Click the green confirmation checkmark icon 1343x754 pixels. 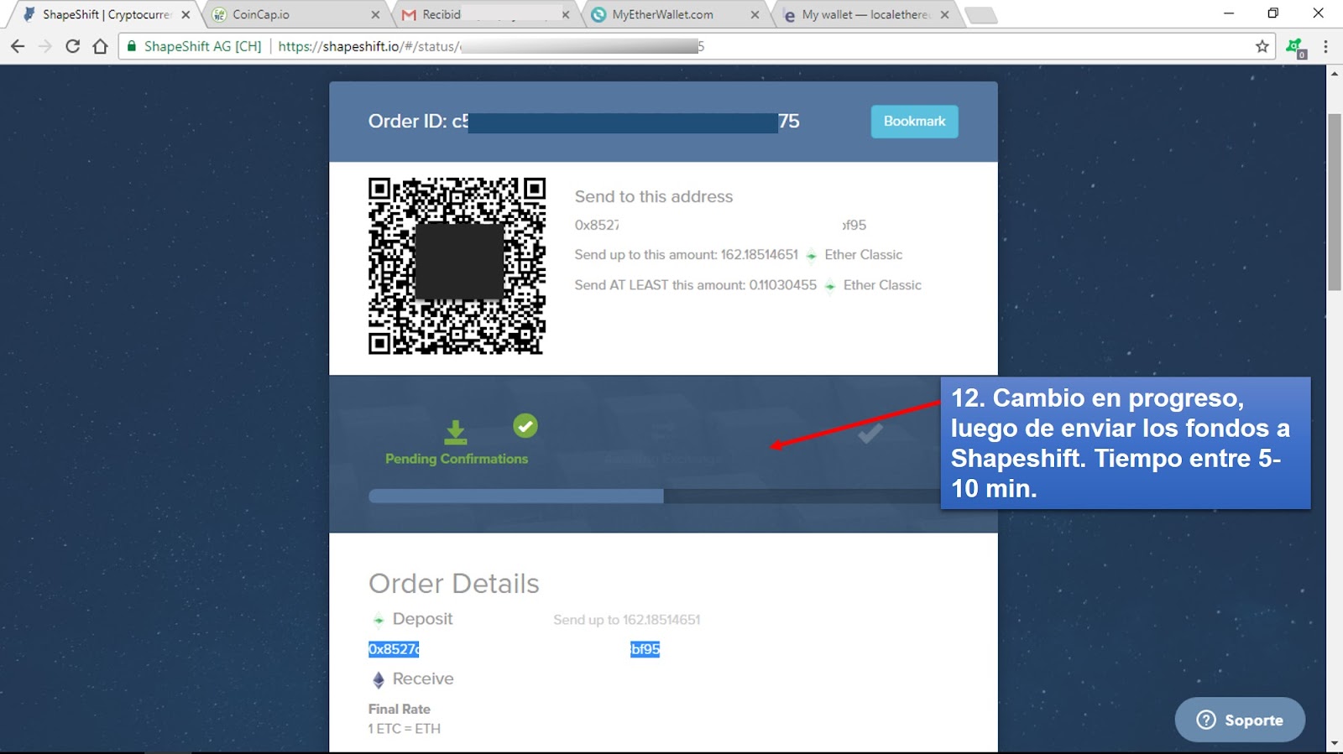[x=525, y=426]
